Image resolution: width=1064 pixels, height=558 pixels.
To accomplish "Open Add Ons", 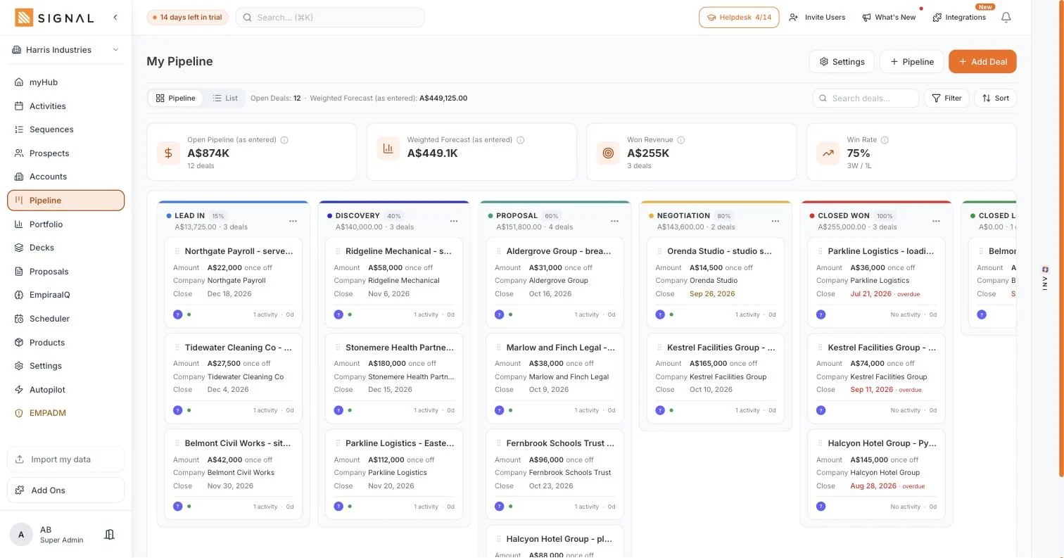I will (x=66, y=490).
